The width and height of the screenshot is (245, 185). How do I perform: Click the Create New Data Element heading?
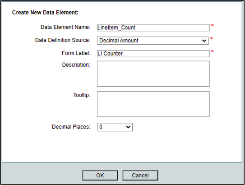45,13
